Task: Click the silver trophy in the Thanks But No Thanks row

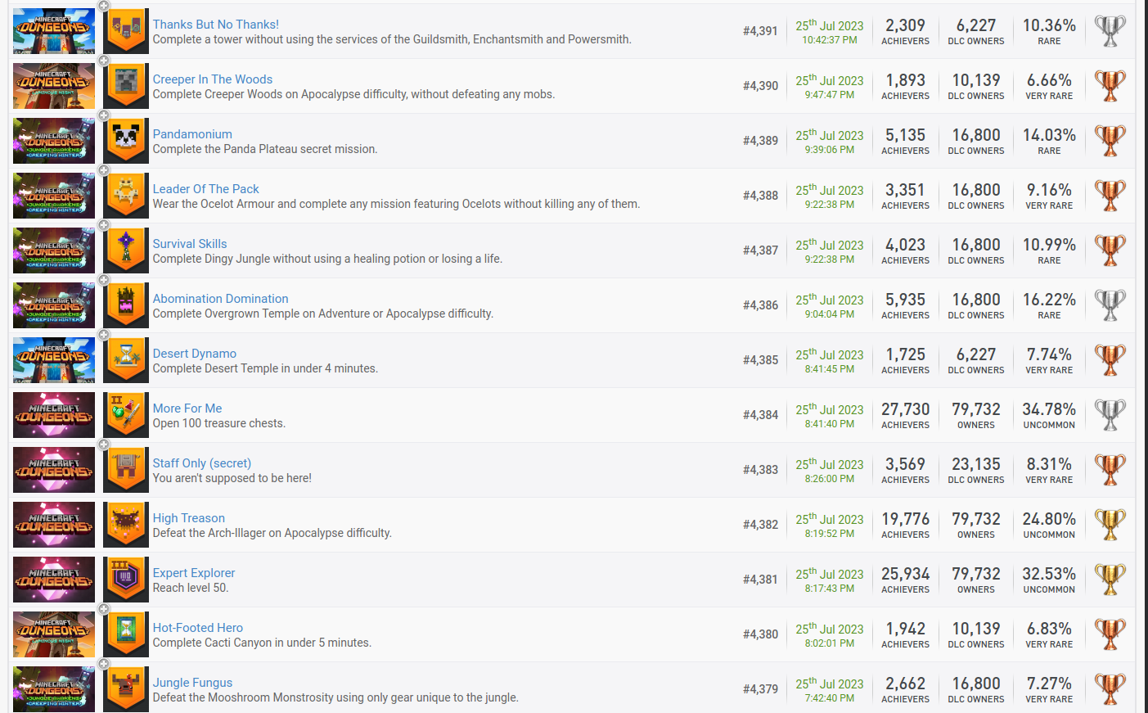Action: pyautogui.click(x=1110, y=31)
